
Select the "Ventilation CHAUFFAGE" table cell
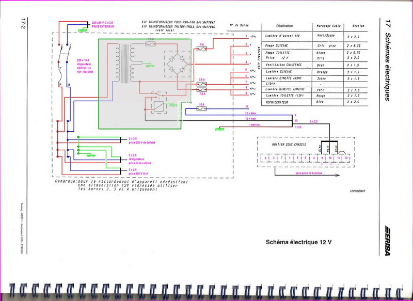[283, 65]
